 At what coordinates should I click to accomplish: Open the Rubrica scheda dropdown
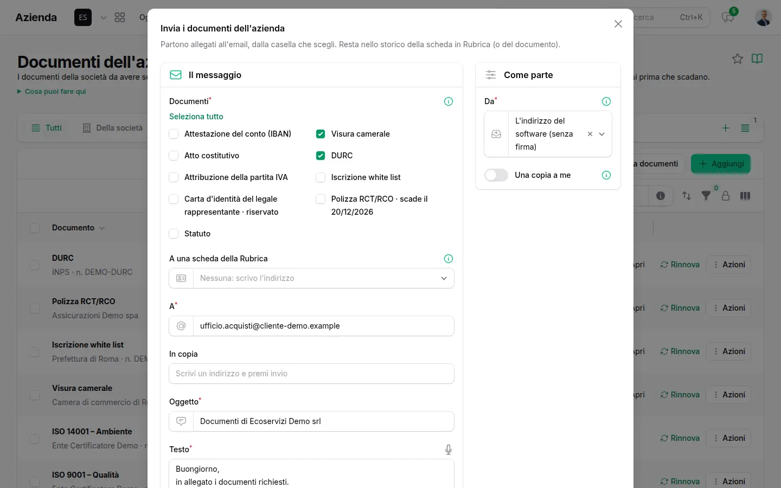(311, 278)
